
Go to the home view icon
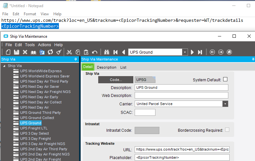(x=229, y=52)
